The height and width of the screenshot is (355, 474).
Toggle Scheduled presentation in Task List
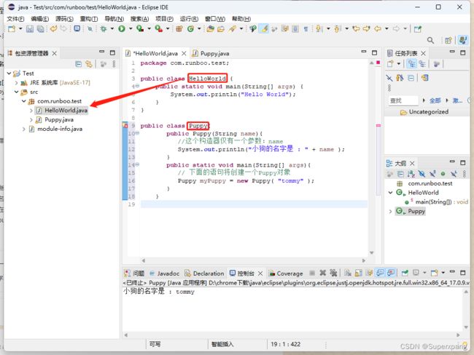point(422,63)
